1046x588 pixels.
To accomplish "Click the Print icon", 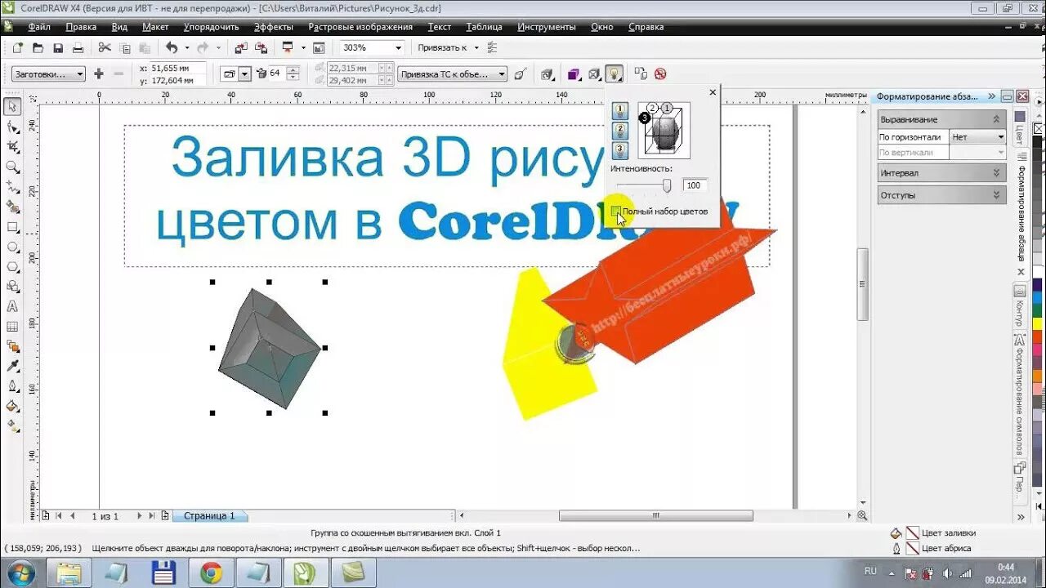I will point(78,48).
